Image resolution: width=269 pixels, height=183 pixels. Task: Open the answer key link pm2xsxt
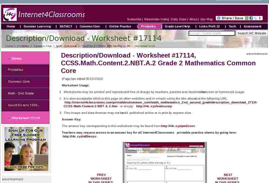pyautogui.click(x=178, y=126)
